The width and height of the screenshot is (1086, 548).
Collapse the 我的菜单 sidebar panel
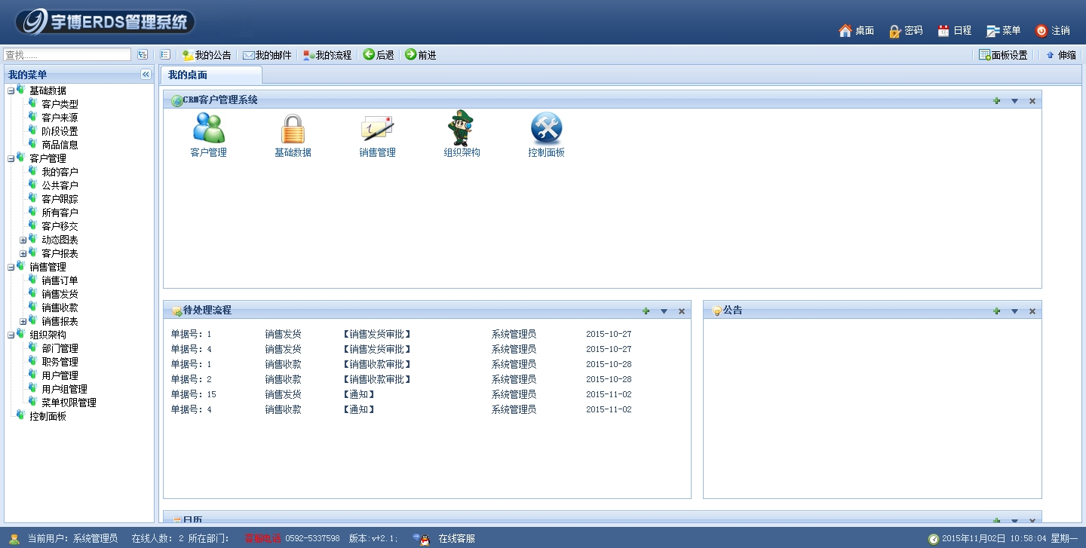(146, 74)
